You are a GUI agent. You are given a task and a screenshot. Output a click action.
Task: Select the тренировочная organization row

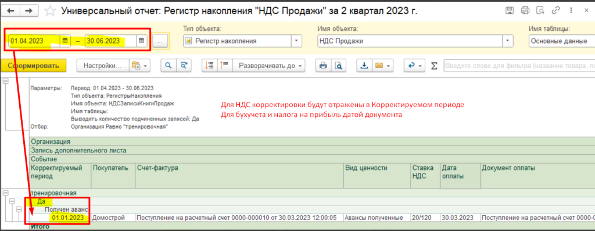coord(312,193)
